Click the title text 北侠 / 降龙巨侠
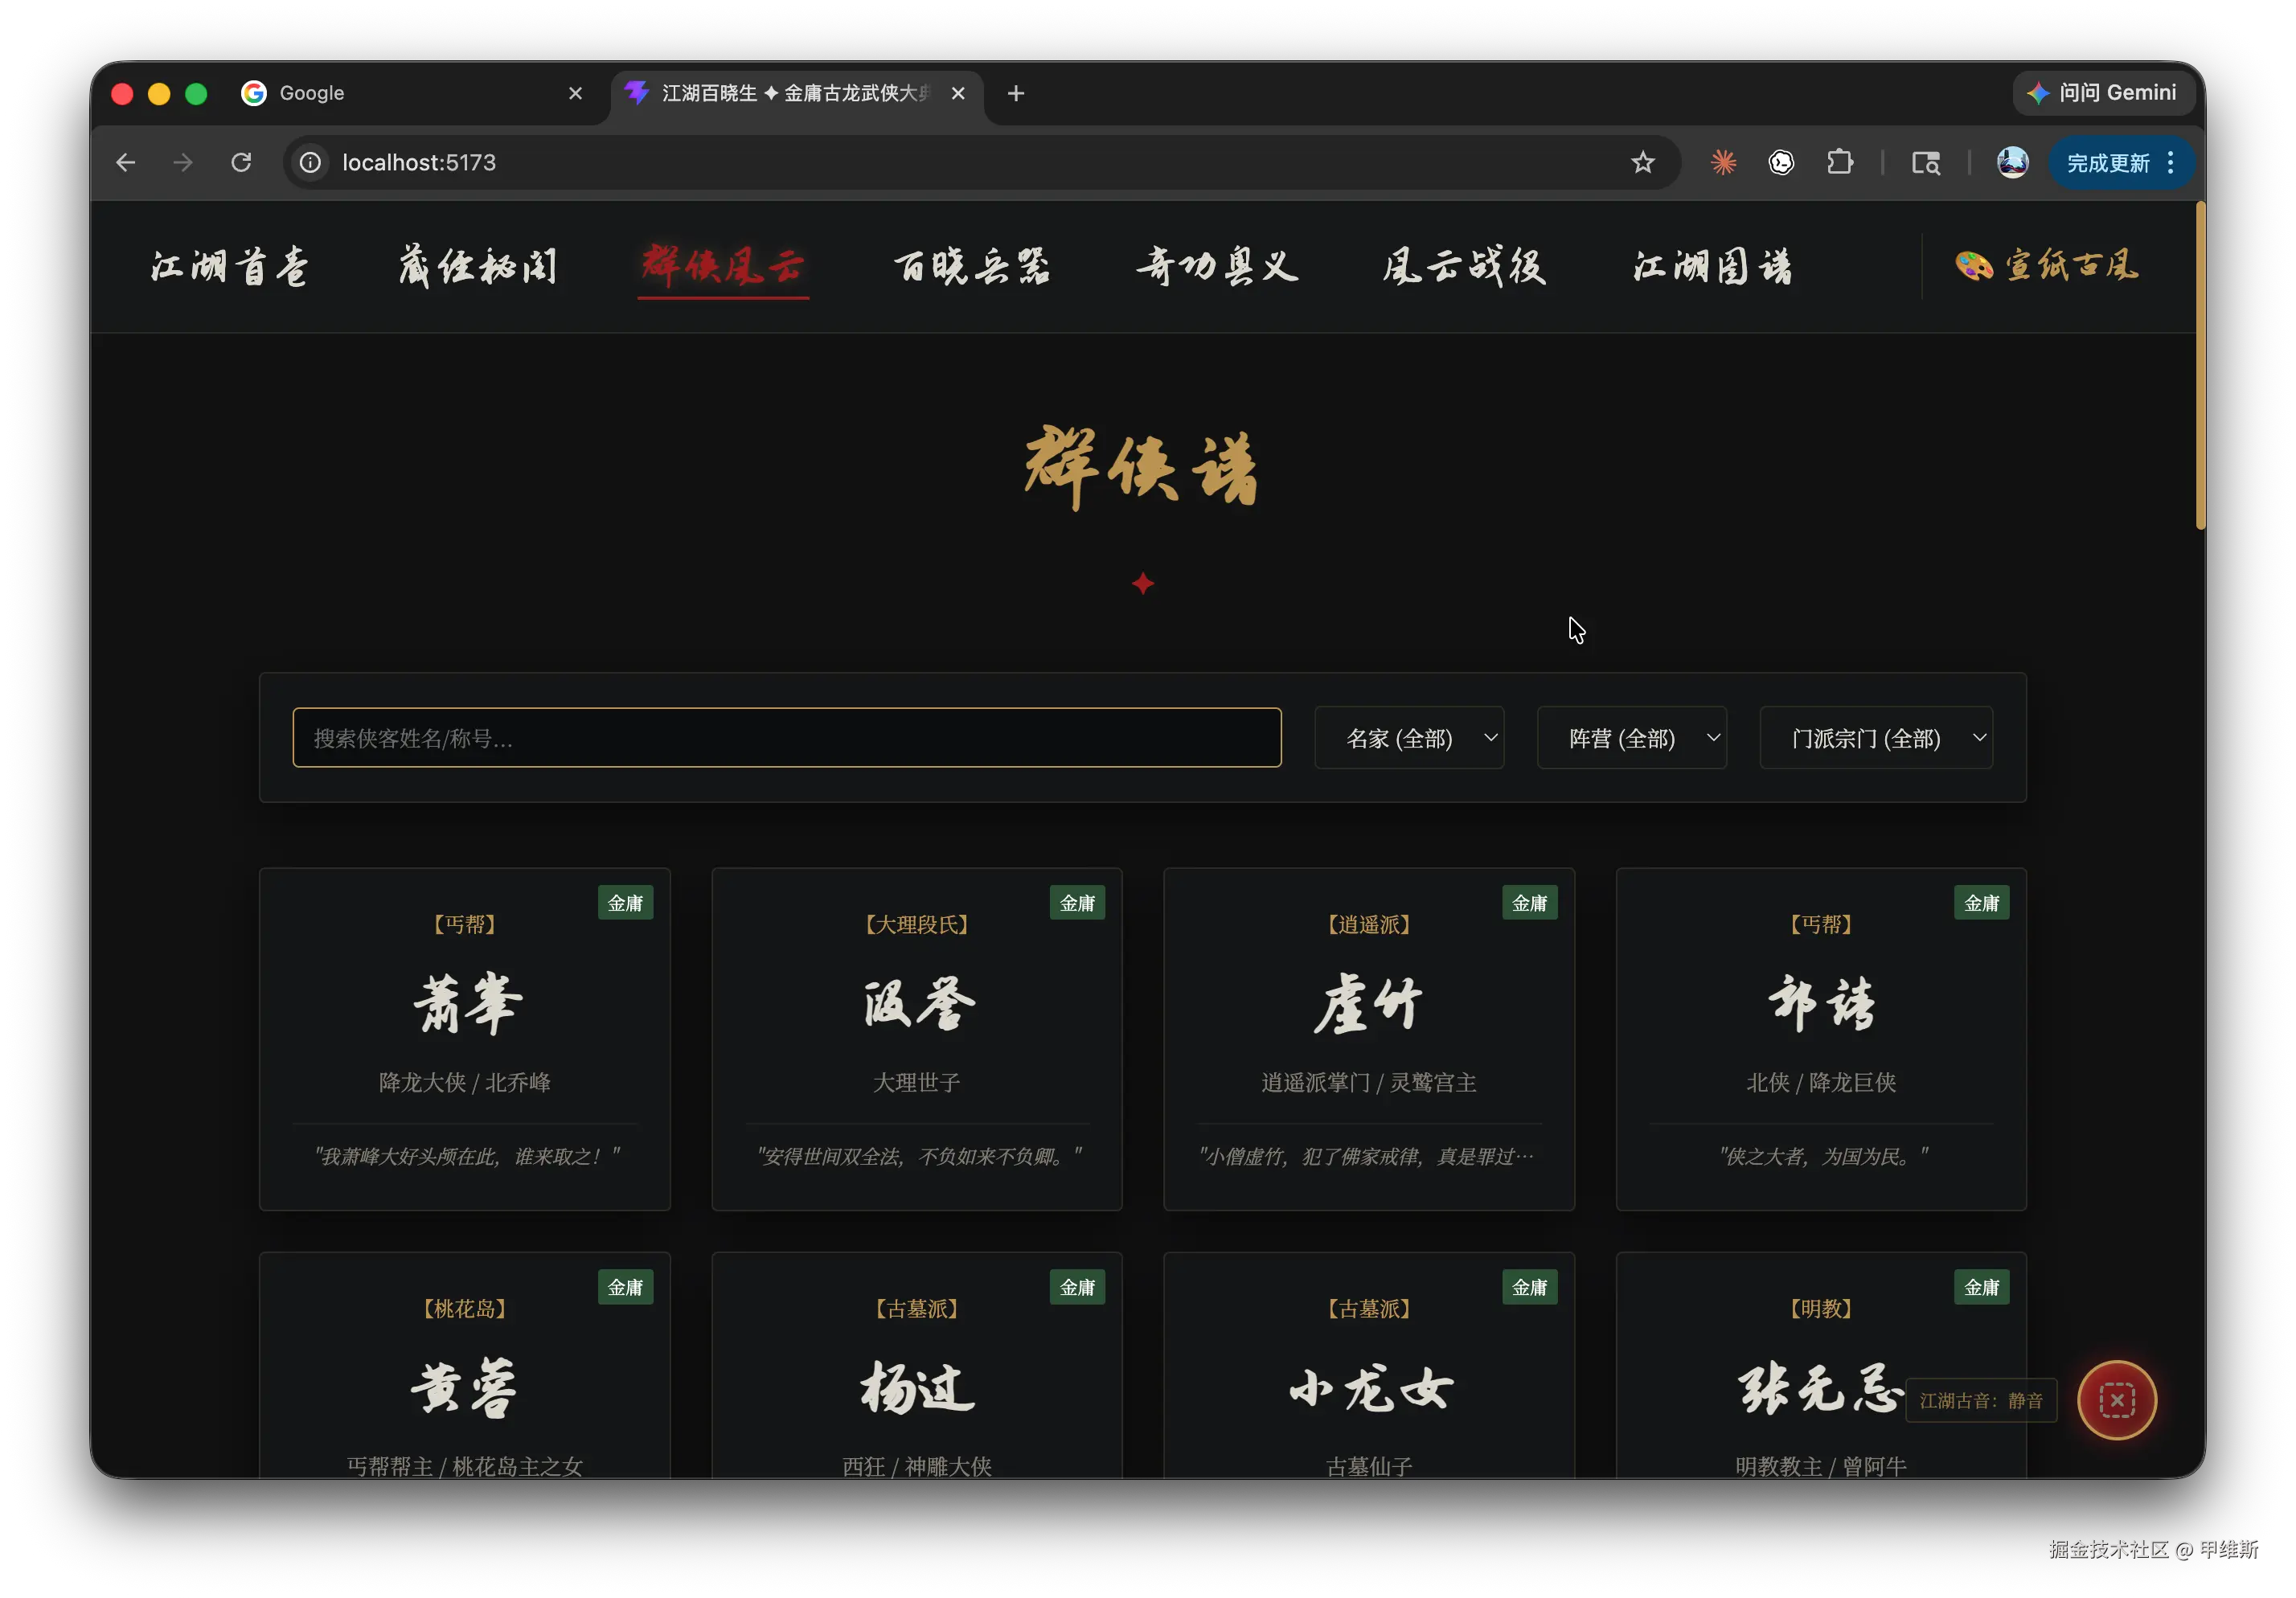Image resolution: width=2296 pixels, height=1598 pixels. [1821, 1082]
